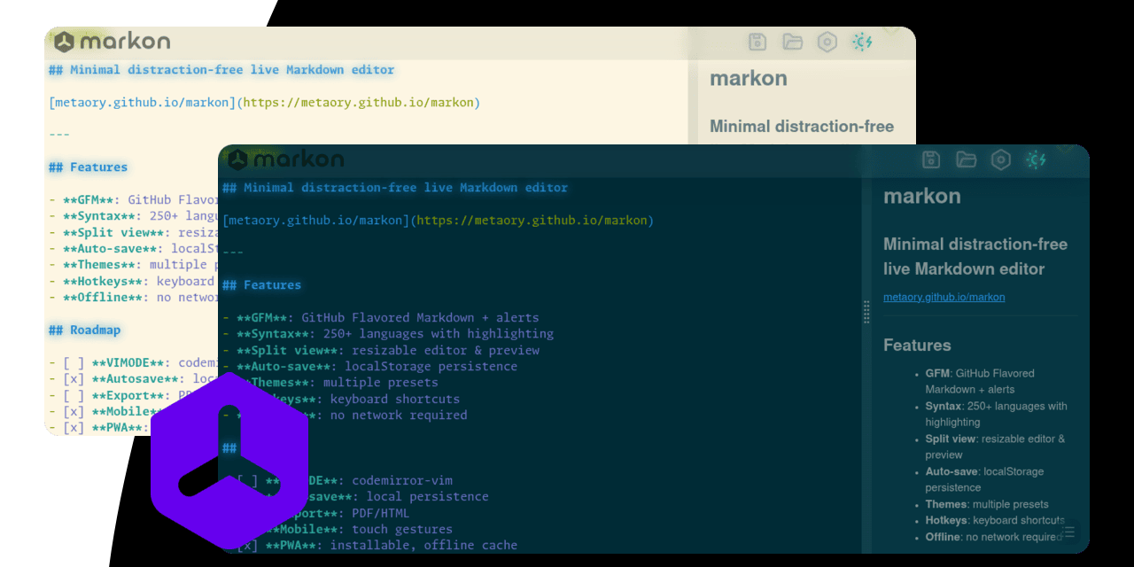The height and width of the screenshot is (567, 1134).
Task: Click 'Themes: multiple presets' bullet in dark preview
Action: (x=987, y=504)
